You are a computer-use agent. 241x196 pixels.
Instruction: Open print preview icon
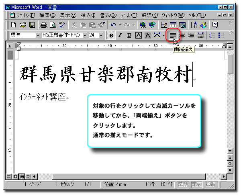click(53, 25)
